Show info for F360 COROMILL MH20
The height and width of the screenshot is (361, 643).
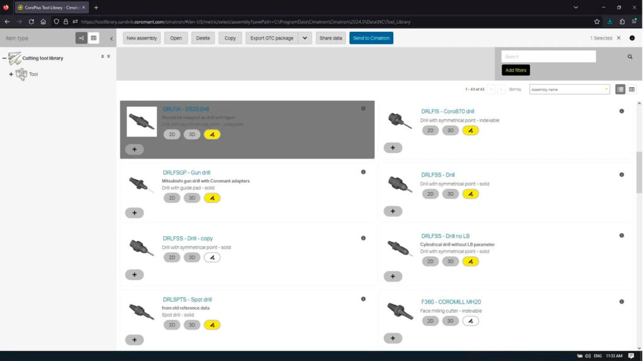coord(622,301)
